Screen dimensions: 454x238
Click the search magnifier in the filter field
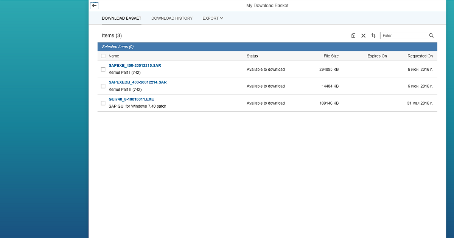(431, 35)
